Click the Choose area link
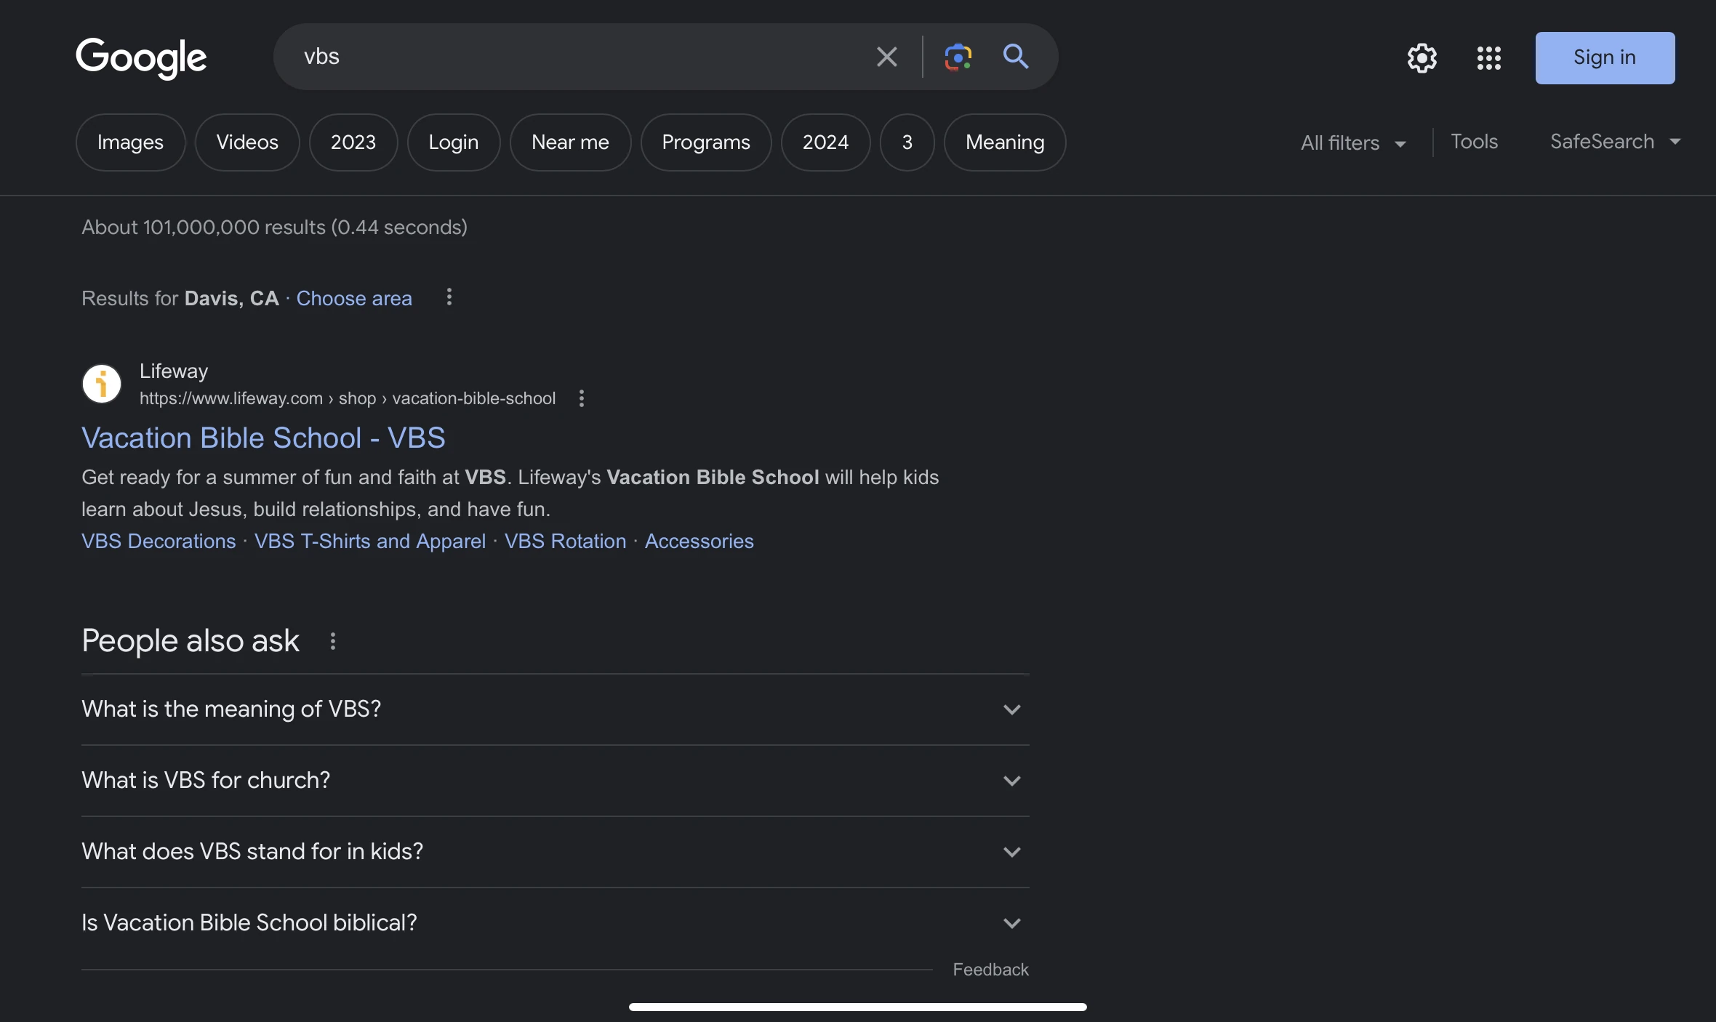The image size is (1716, 1022). [x=354, y=298]
